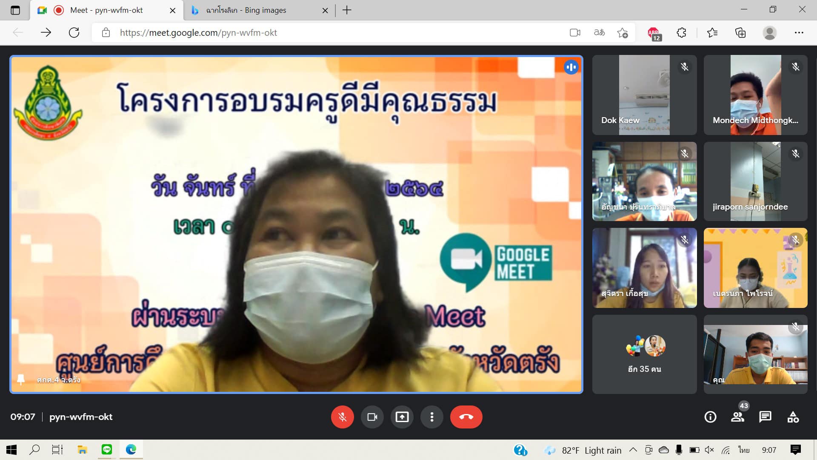Select jiraporn sanjorndee's video tile
817x460 pixels.
point(755,181)
